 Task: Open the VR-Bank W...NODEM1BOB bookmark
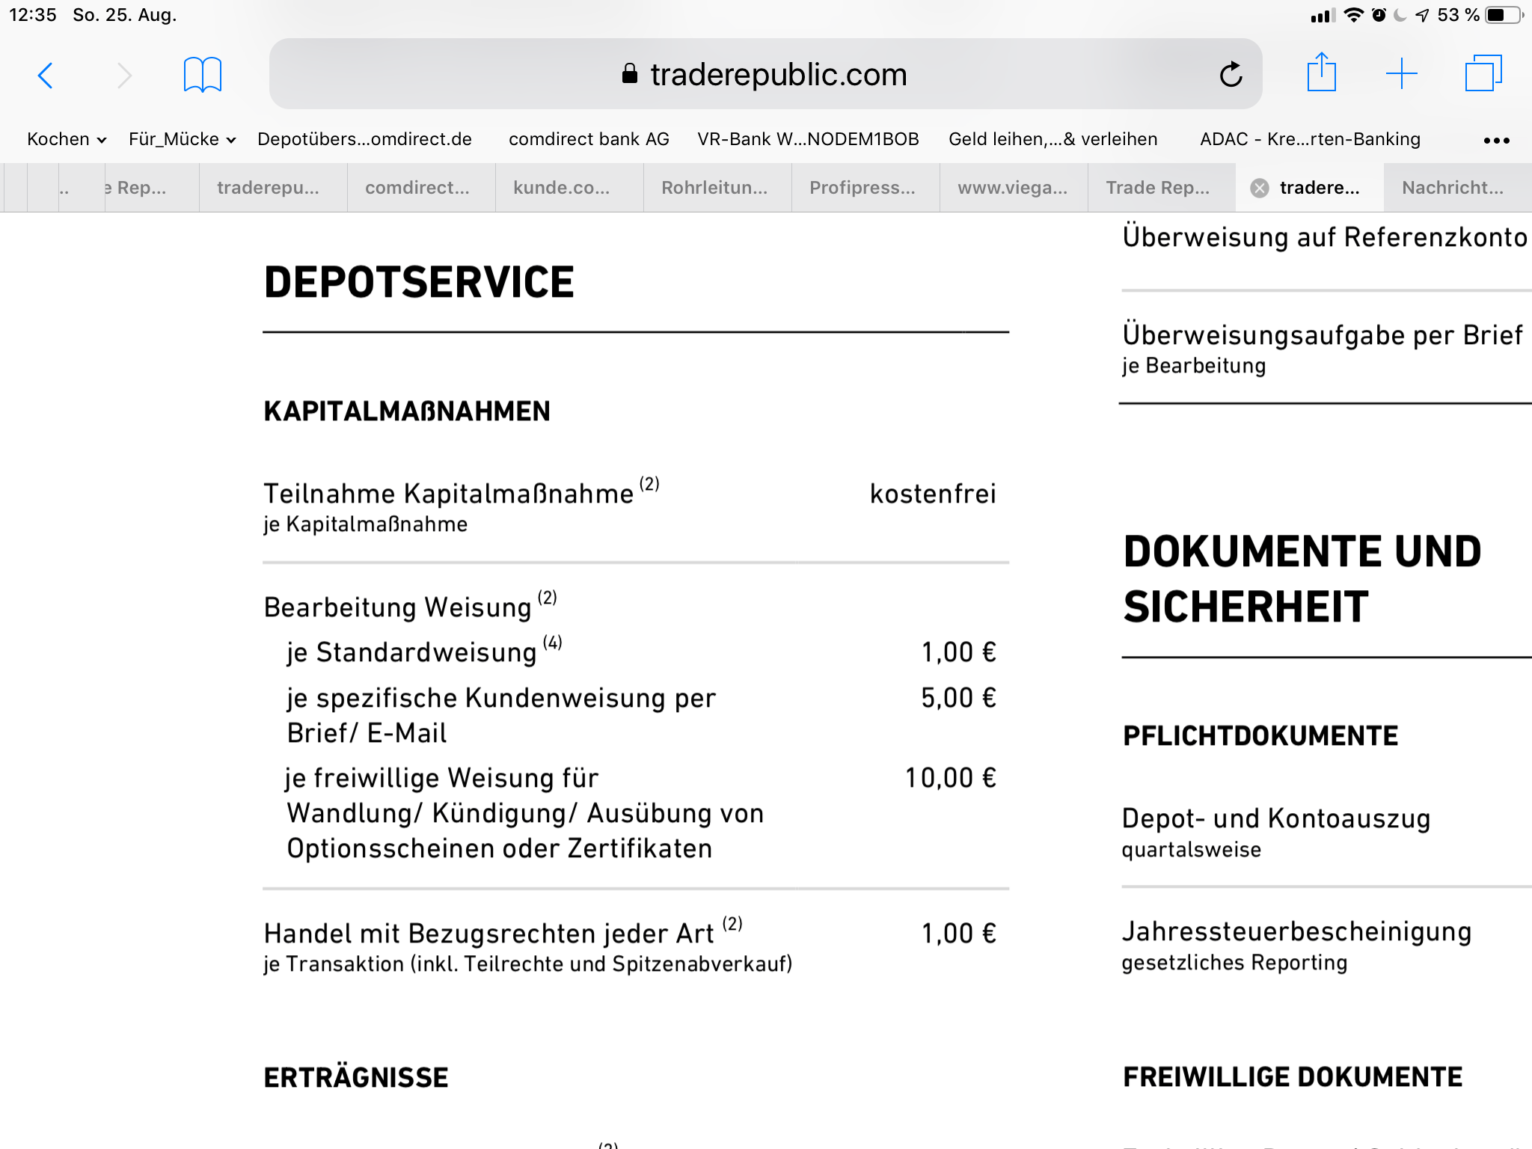coord(808,139)
